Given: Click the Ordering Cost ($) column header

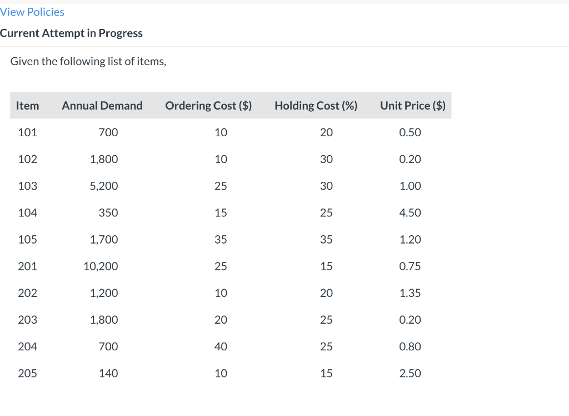Looking at the screenshot, I should [208, 106].
